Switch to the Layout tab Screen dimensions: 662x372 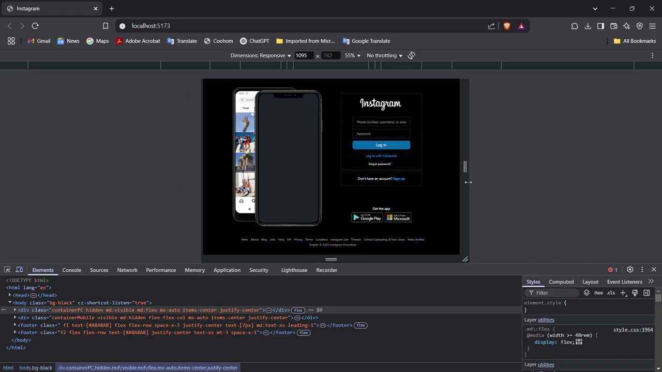pos(590,282)
